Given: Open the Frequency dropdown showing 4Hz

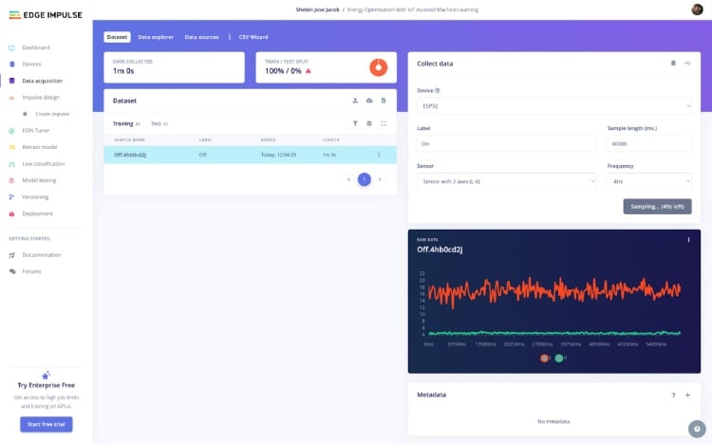Looking at the screenshot, I should pos(649,179).
